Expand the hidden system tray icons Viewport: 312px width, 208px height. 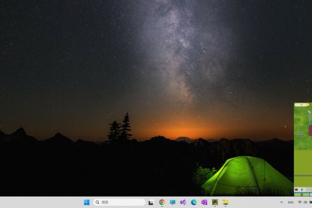click(282, 202)
